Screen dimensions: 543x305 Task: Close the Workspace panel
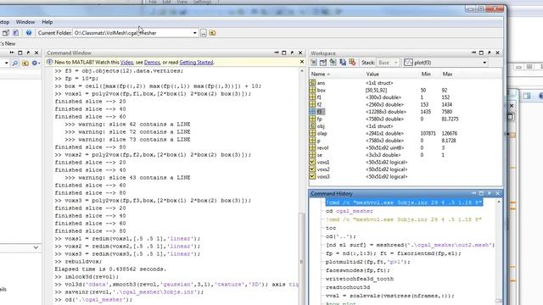(x=498, y=53)
